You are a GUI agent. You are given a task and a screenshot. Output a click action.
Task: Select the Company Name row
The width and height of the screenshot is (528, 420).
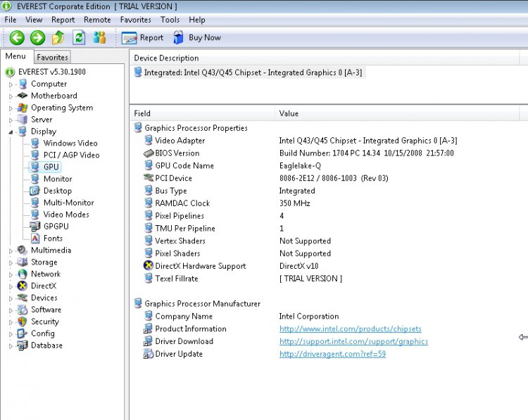coord(241,317)
